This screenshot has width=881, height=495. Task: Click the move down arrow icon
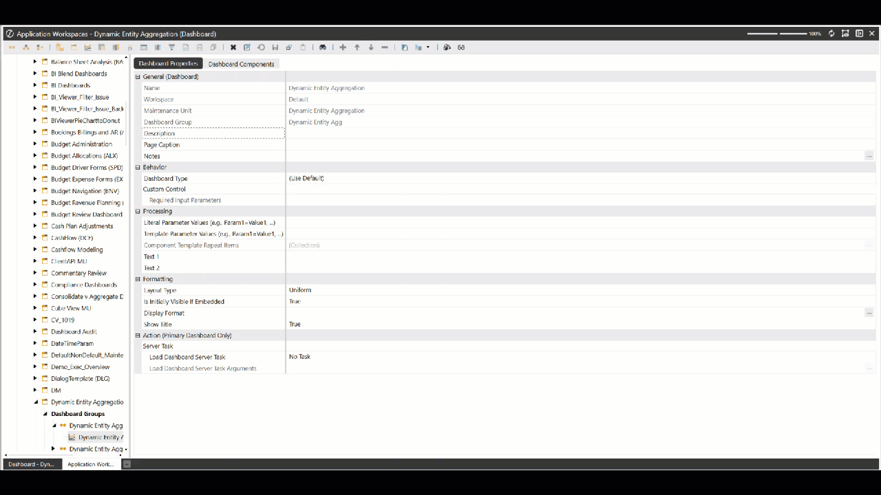tap(371, 47)
